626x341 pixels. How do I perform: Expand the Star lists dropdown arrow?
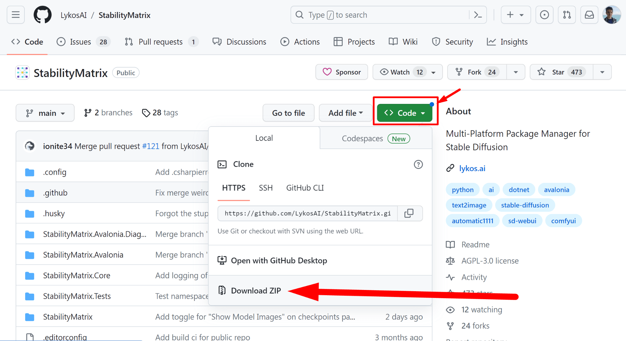point(602,72)
